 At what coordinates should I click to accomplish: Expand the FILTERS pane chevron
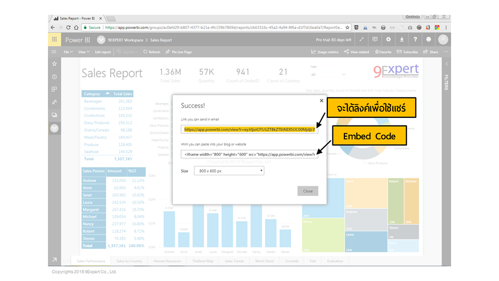(x=446, y=64)
